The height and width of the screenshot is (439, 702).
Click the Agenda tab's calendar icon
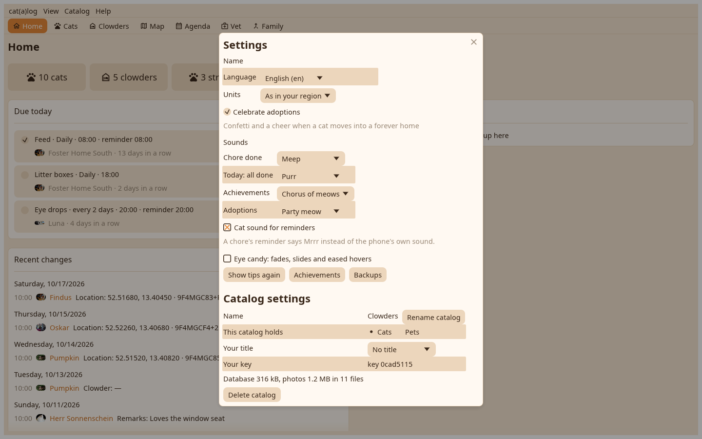[179, 26]
